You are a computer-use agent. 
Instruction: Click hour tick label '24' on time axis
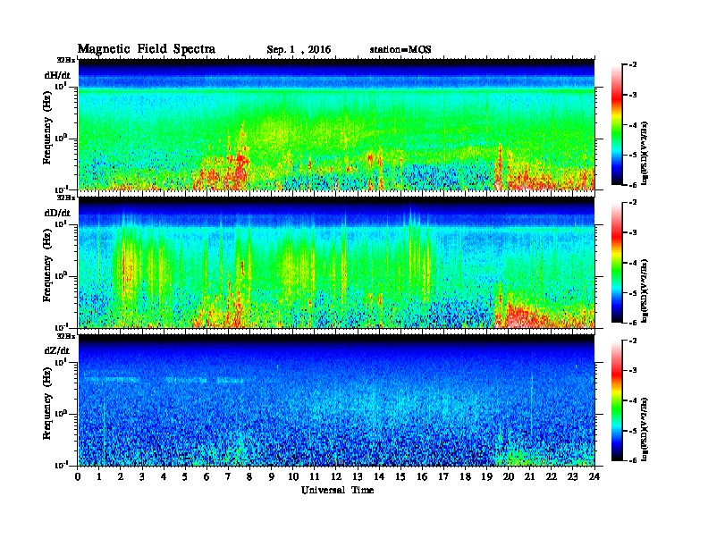[594, 476]
